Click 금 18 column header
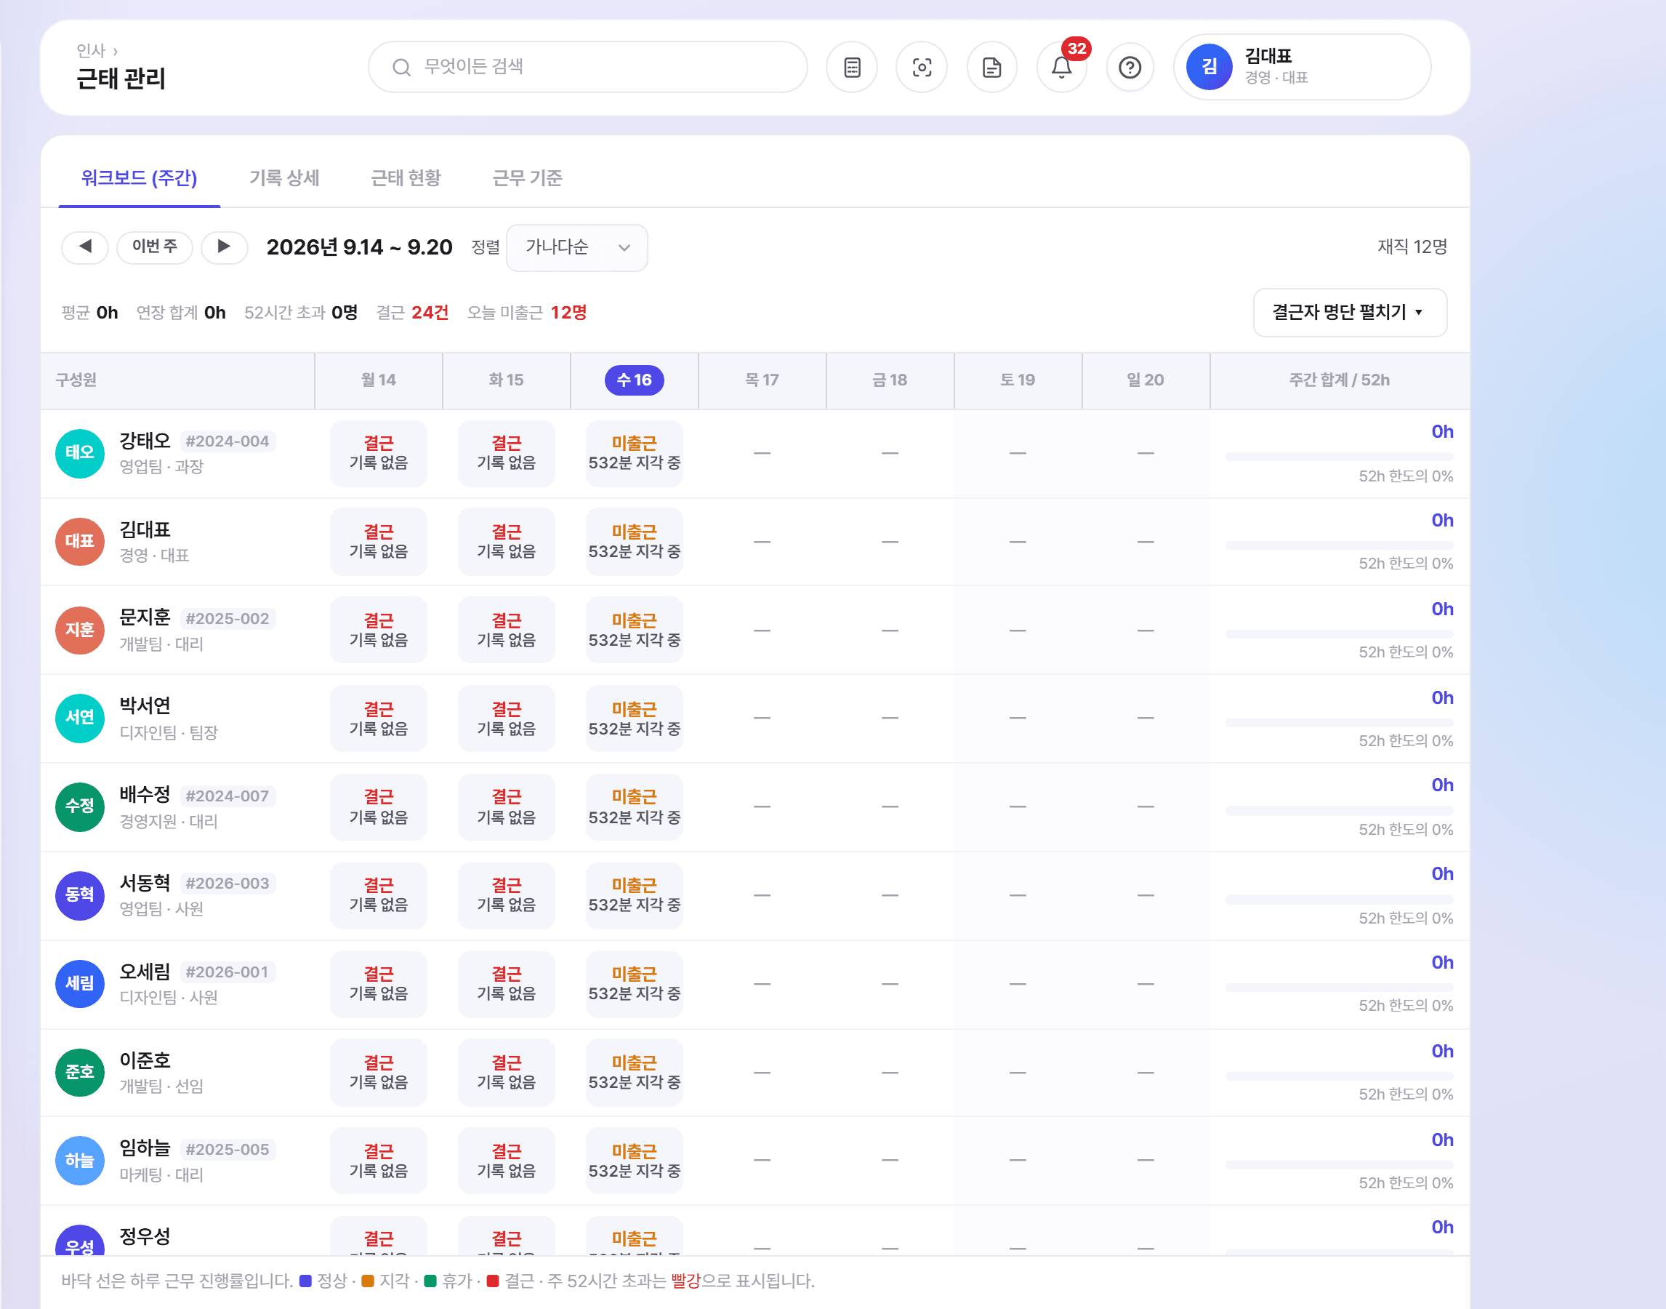Screen dimensions: 1666x1309 [889, 380]
